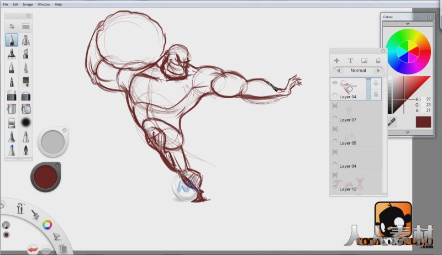Image resolution: width=442 pixels, height=255 pixels.
Task: Add a new layer with plus icon
Action: [336, 61]
